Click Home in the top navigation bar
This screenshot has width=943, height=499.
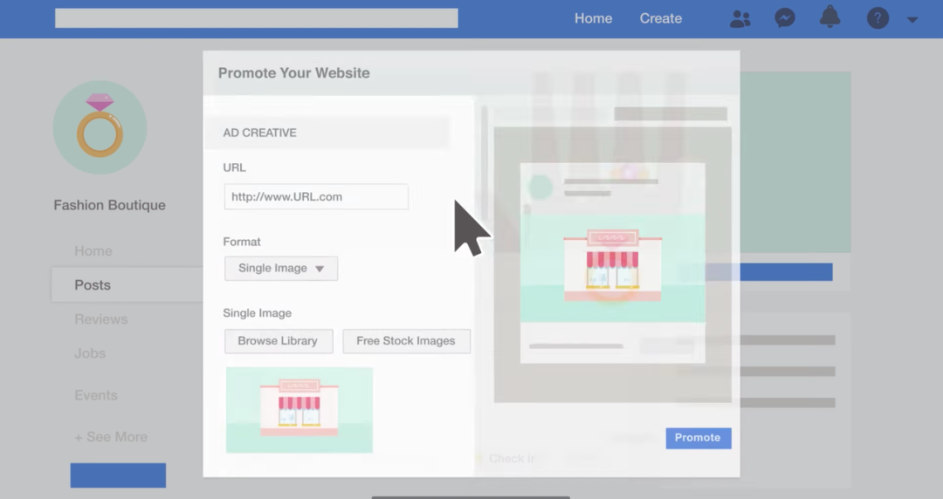[593, 18]
